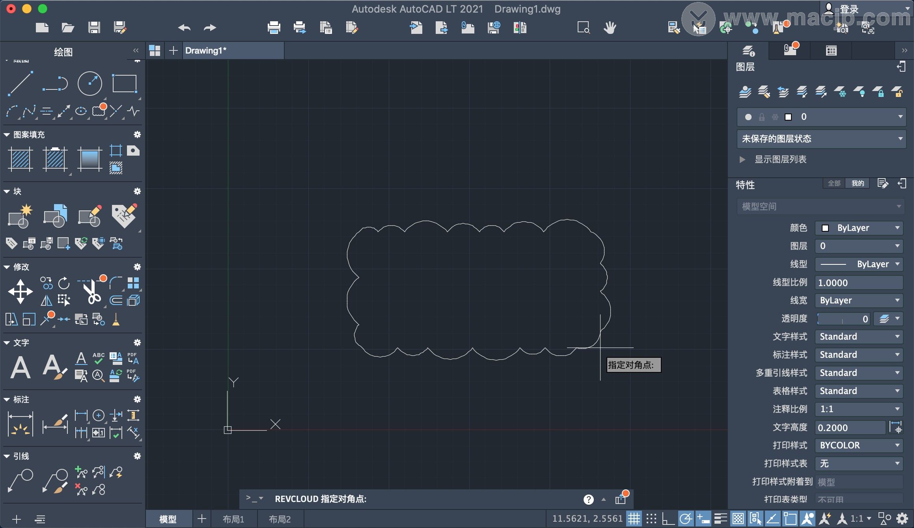
Task: Toggle ortho mode in status bar
Action: point(668,519)
